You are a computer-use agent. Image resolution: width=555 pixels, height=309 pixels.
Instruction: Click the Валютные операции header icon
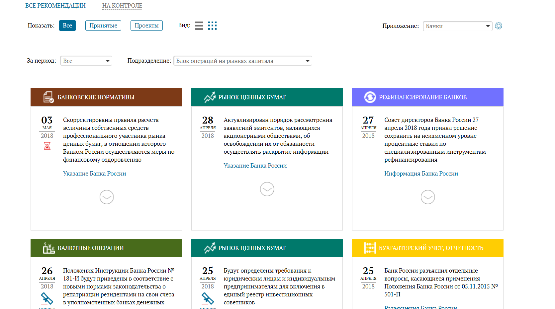click(x=48, y=248)
